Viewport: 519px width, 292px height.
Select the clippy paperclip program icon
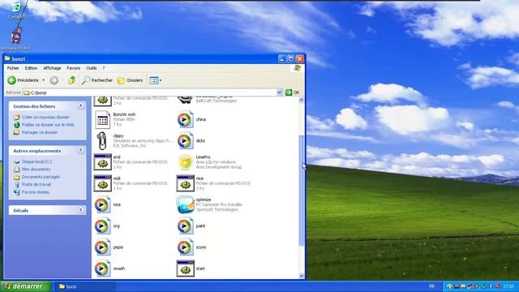click(x=102, y=140)
